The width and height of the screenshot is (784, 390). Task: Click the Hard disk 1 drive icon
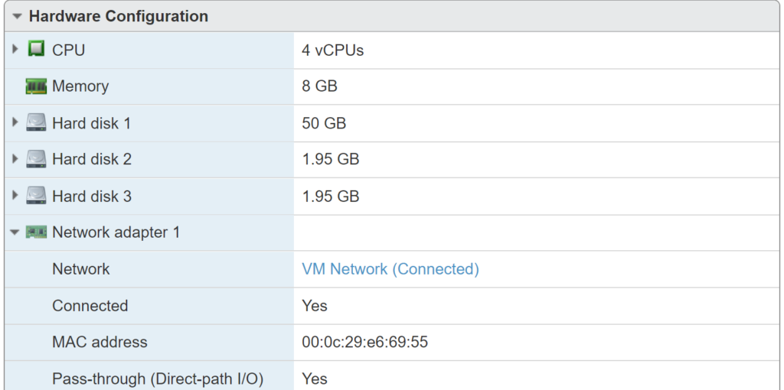[x=37, y=123]
